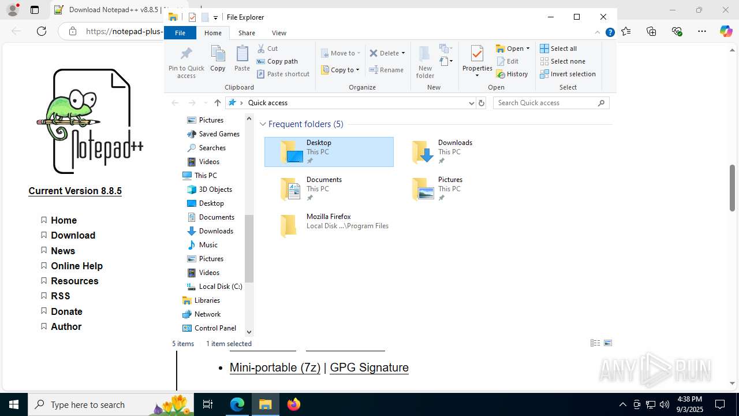Create a New folder
This screenshot has height=416, width=739.
425,62
